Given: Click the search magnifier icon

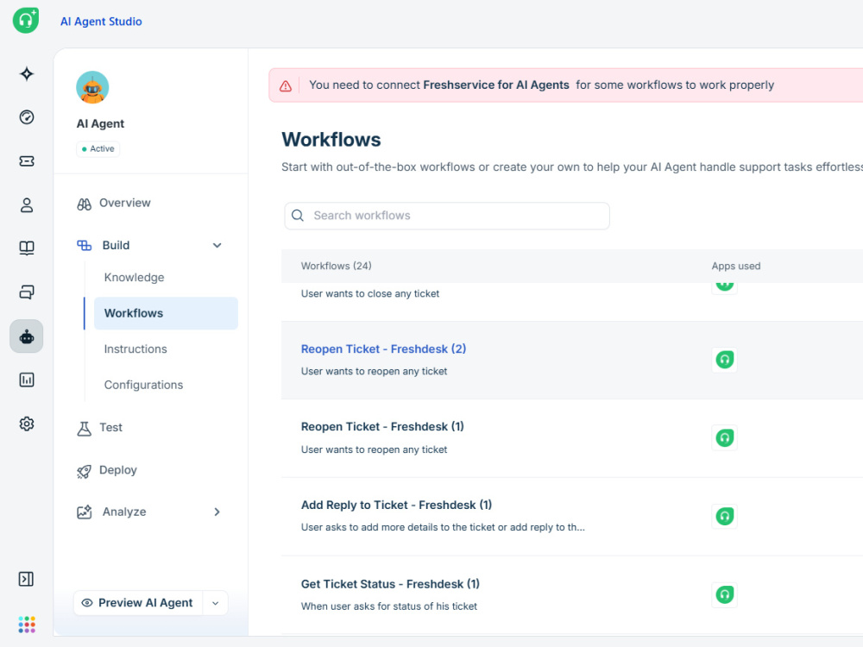Looking at the screenshot, I should tap(298, 216).
